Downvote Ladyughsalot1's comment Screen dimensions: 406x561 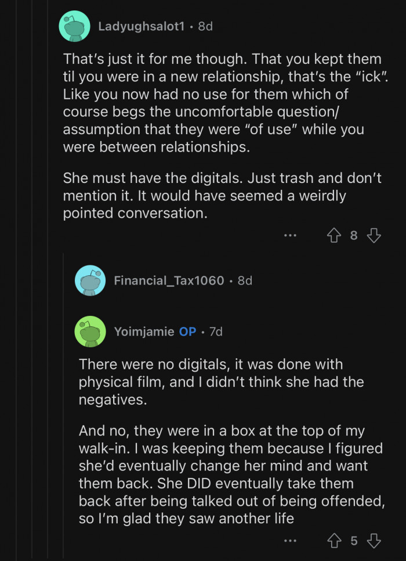374,235
